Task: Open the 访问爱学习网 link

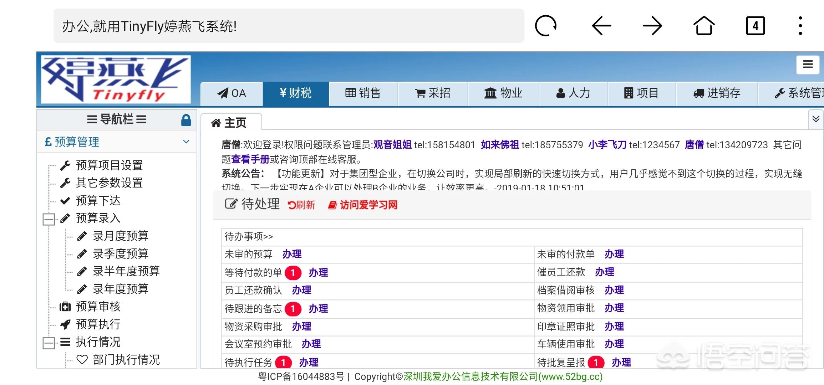Action: (363, 205)
